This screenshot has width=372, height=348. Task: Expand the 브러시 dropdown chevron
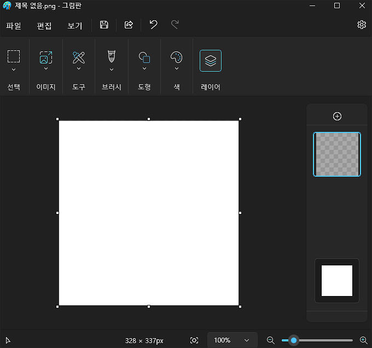click(112, 69)
